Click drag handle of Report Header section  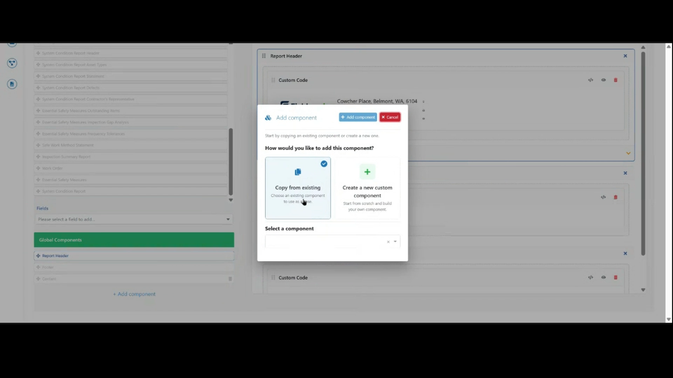tap(264, 56)
